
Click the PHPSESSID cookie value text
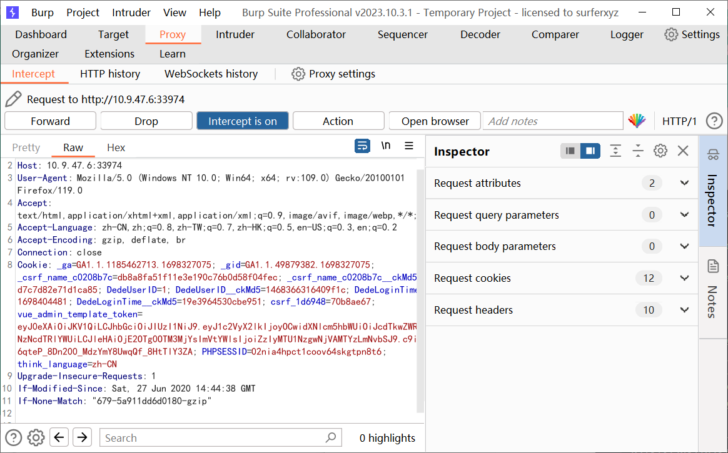[316, 351]
